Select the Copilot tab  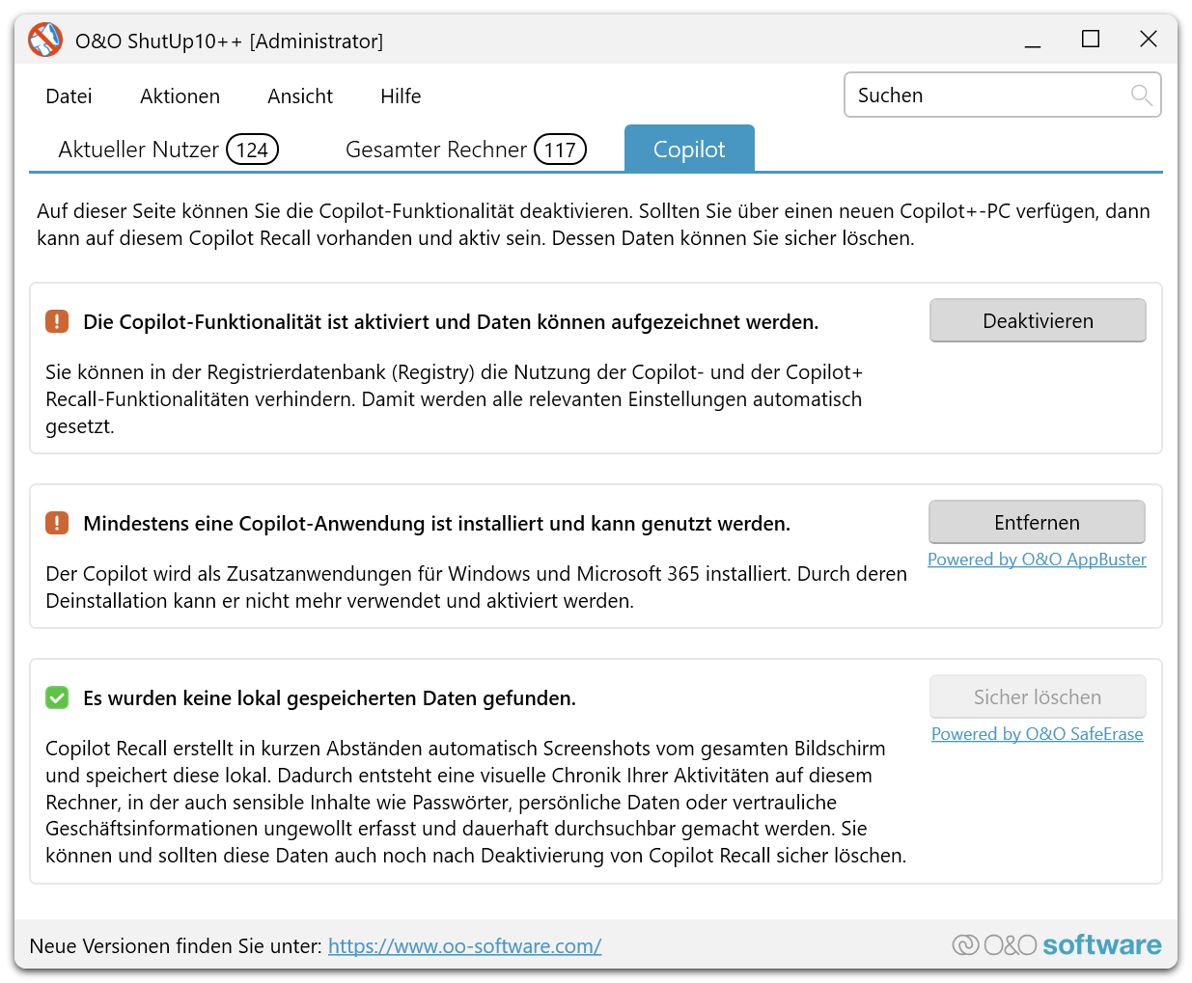689,150
